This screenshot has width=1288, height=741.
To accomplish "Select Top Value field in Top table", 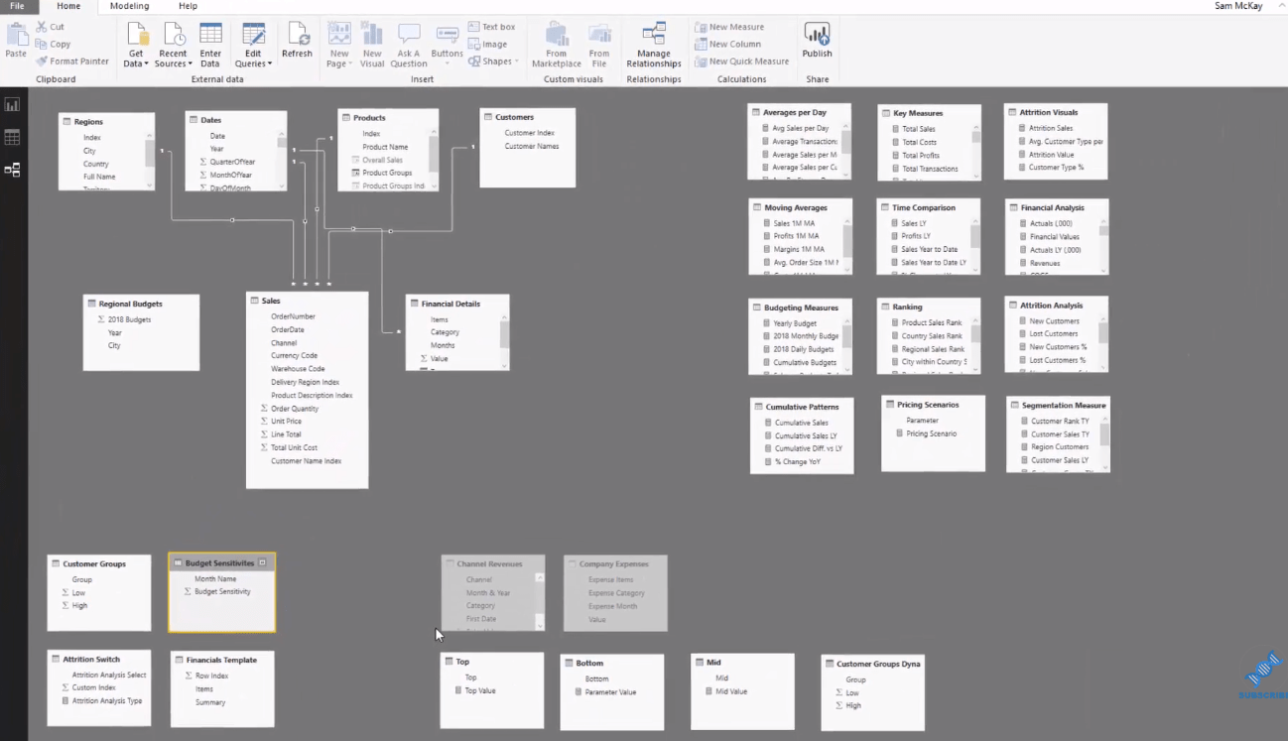I will point(480,690).
